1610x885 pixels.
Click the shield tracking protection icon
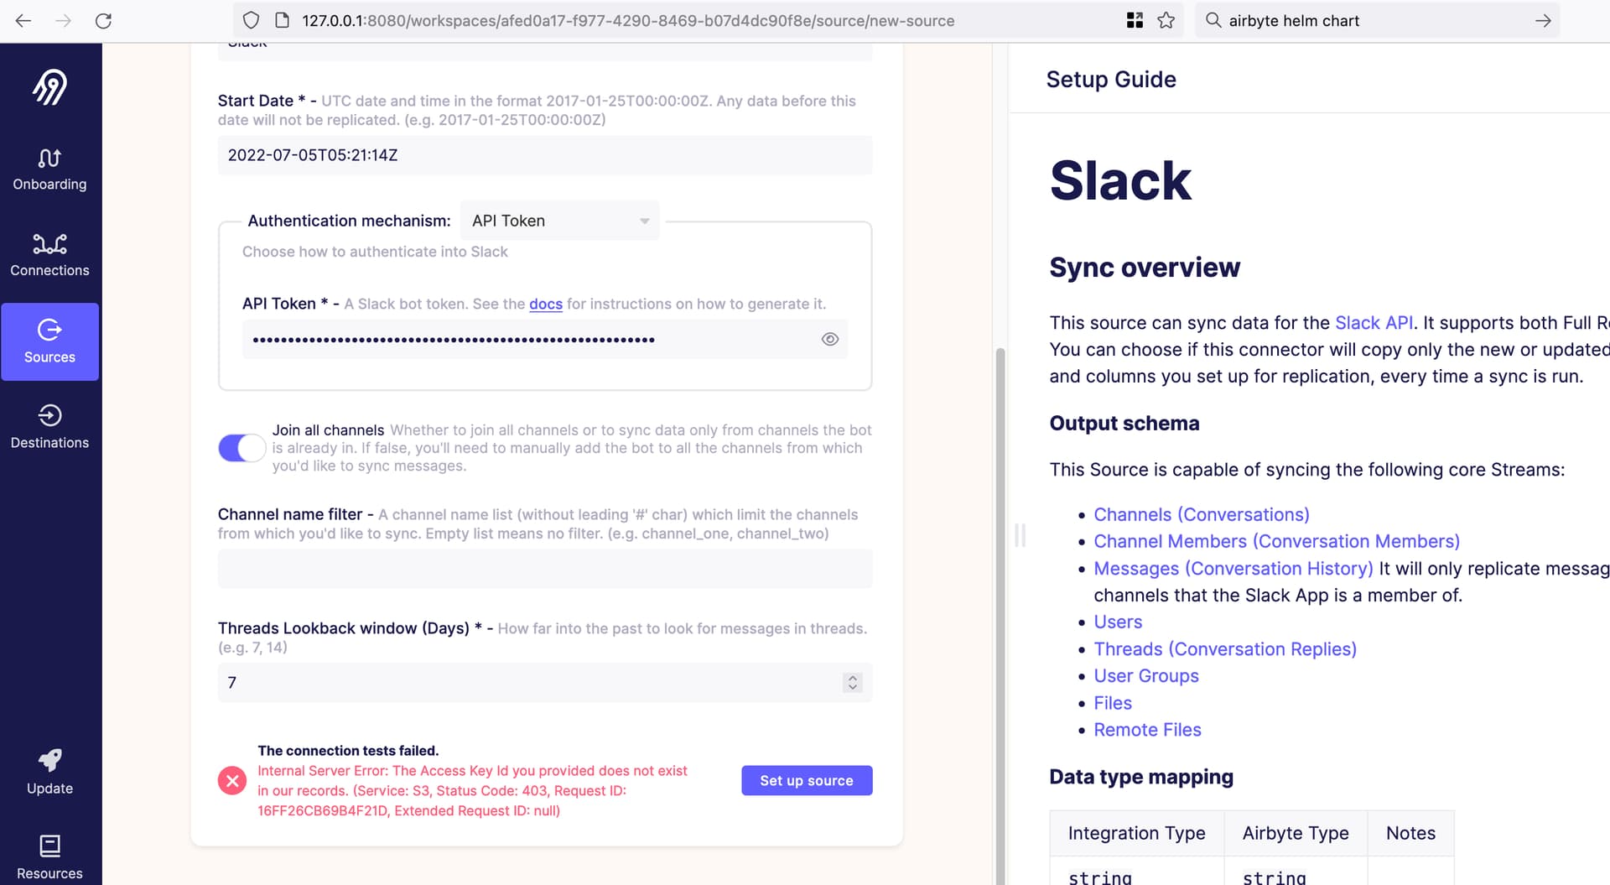pos(251,20)
